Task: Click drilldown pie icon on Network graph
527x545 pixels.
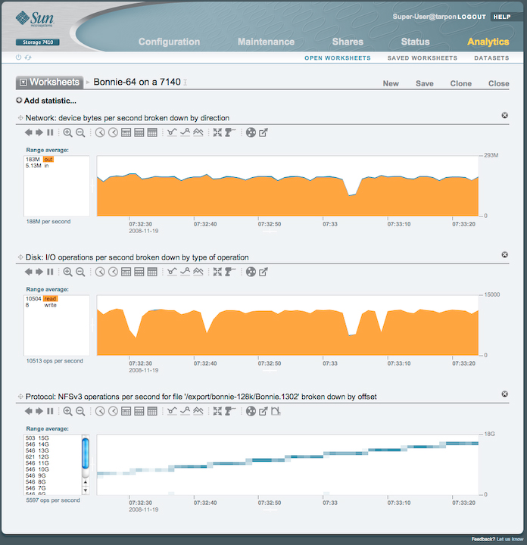Action: coord(251,132)
